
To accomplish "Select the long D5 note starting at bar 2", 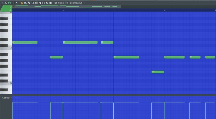I will [80, 42].
